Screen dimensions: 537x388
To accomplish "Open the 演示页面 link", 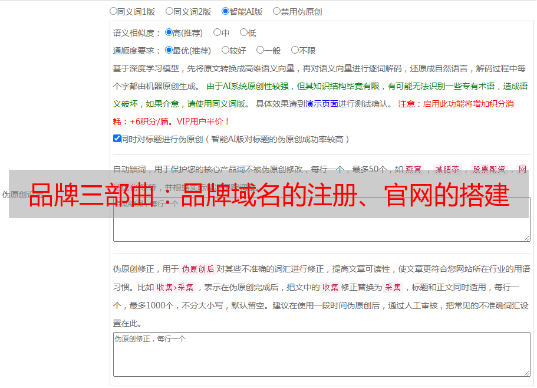I will click(321, 104).
